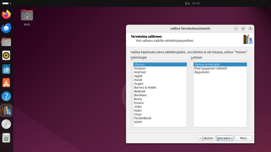The image size is (271, 152).
Task: Open the Koti desktop folder
Action: click(27, 17)
